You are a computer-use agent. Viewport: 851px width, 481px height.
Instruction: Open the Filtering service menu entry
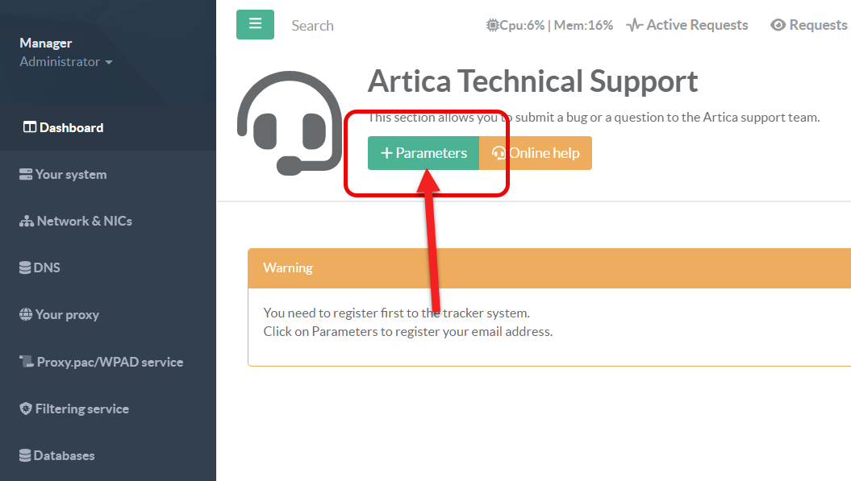(x=81, y=409)
